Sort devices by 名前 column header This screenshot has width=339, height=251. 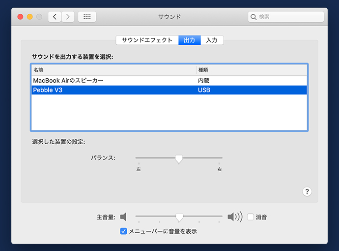click(x=113, y=70)
